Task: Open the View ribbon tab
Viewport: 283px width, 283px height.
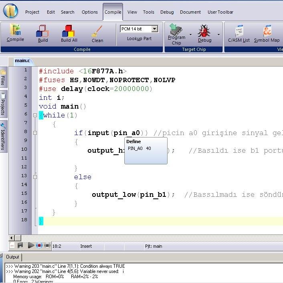Action: click(132, 12)
